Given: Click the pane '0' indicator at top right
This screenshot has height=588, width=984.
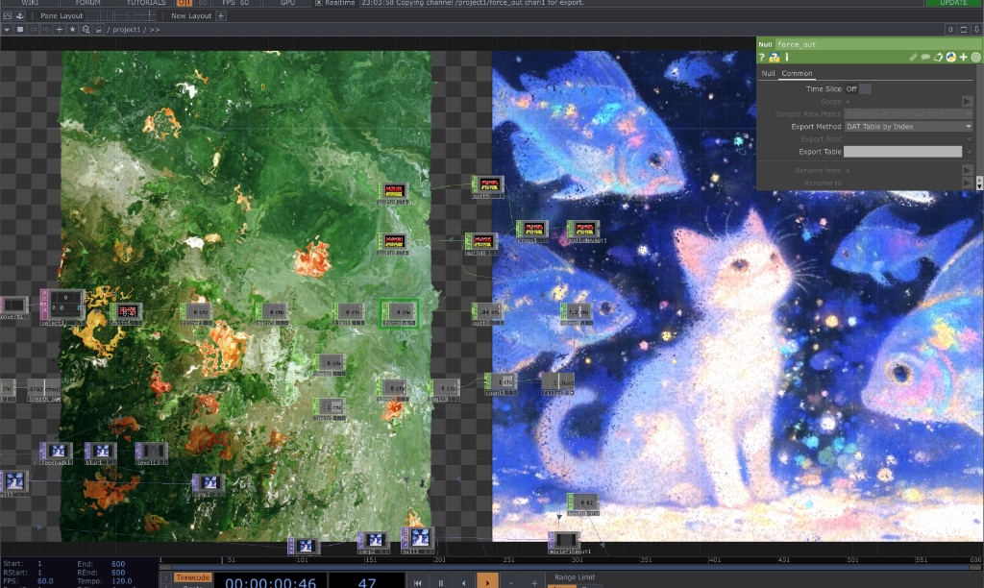Looking at the screenshot, I should tap(950, 30).
